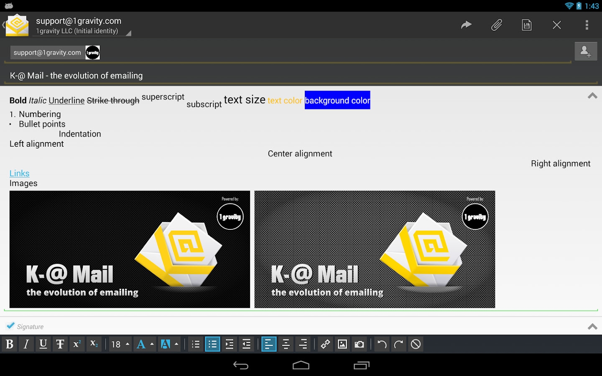Toggle bold formatting in the toolbar
This screenshot has height=376, width=602.
click(x=10, y=344)
